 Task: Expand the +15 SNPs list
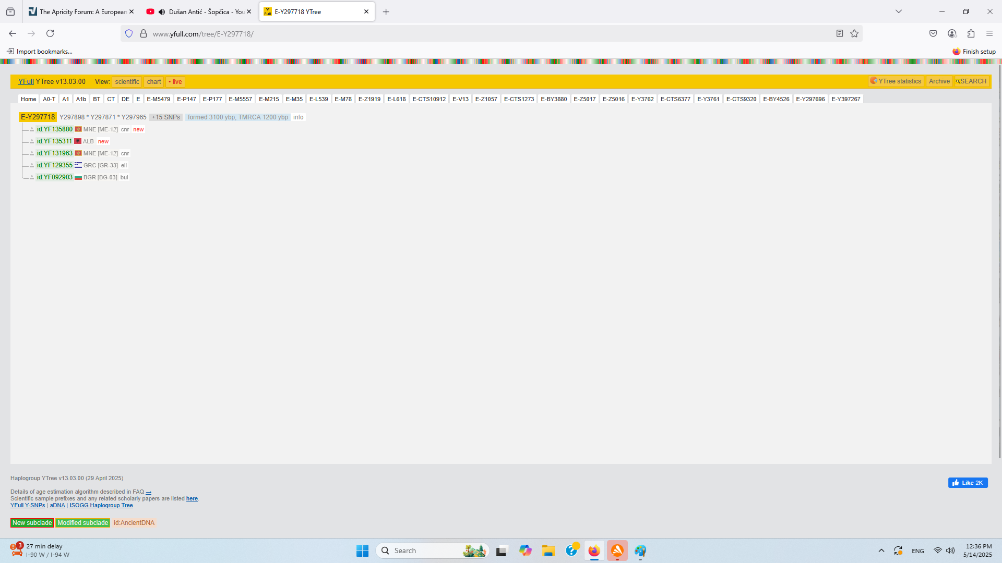(165, 117)
